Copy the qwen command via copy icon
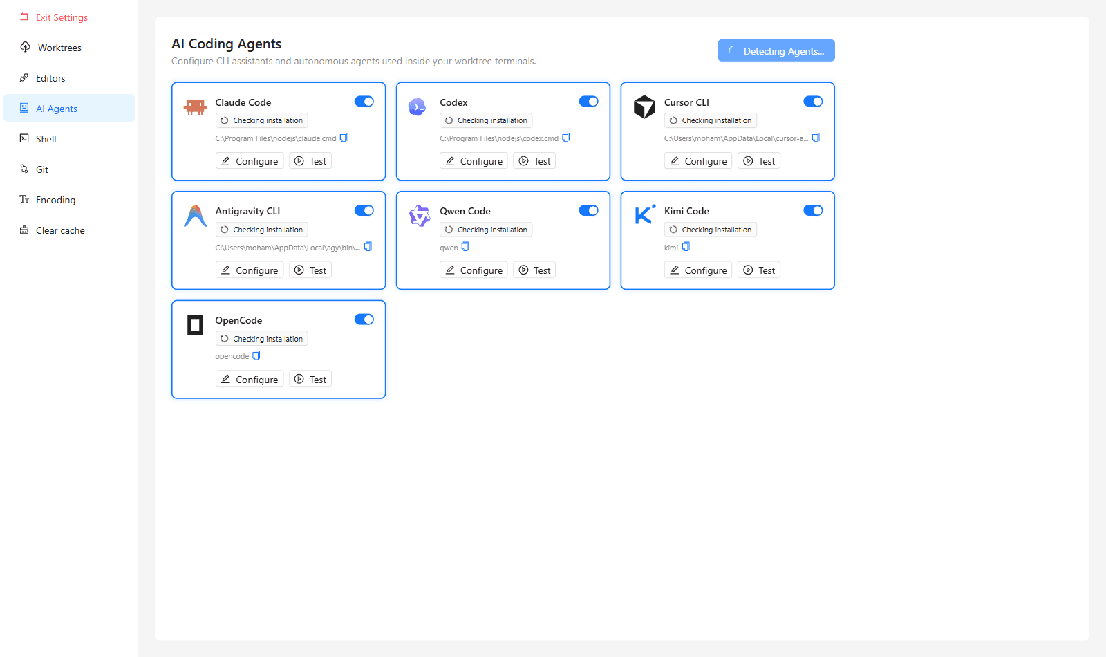This screenshot has height=657, width=1106. pos(465,247)
